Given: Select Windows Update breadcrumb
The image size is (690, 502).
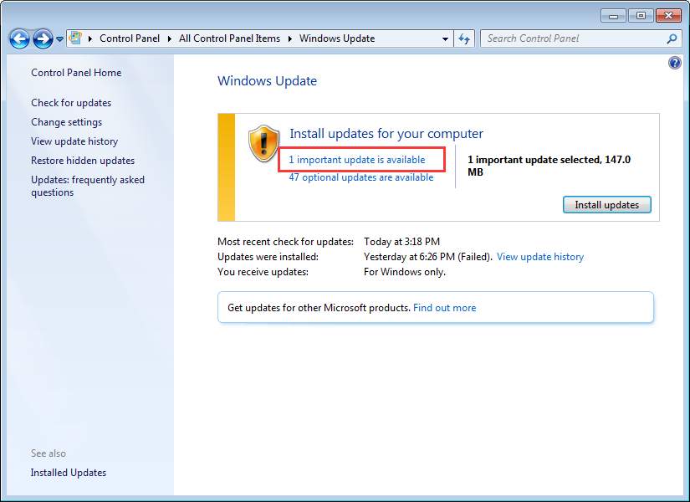Looking at the screenshot, I should (x=337, y=38).
